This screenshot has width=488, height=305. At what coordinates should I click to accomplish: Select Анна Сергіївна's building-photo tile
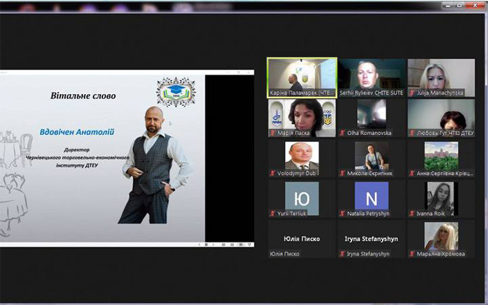click(x=441, y=156)
